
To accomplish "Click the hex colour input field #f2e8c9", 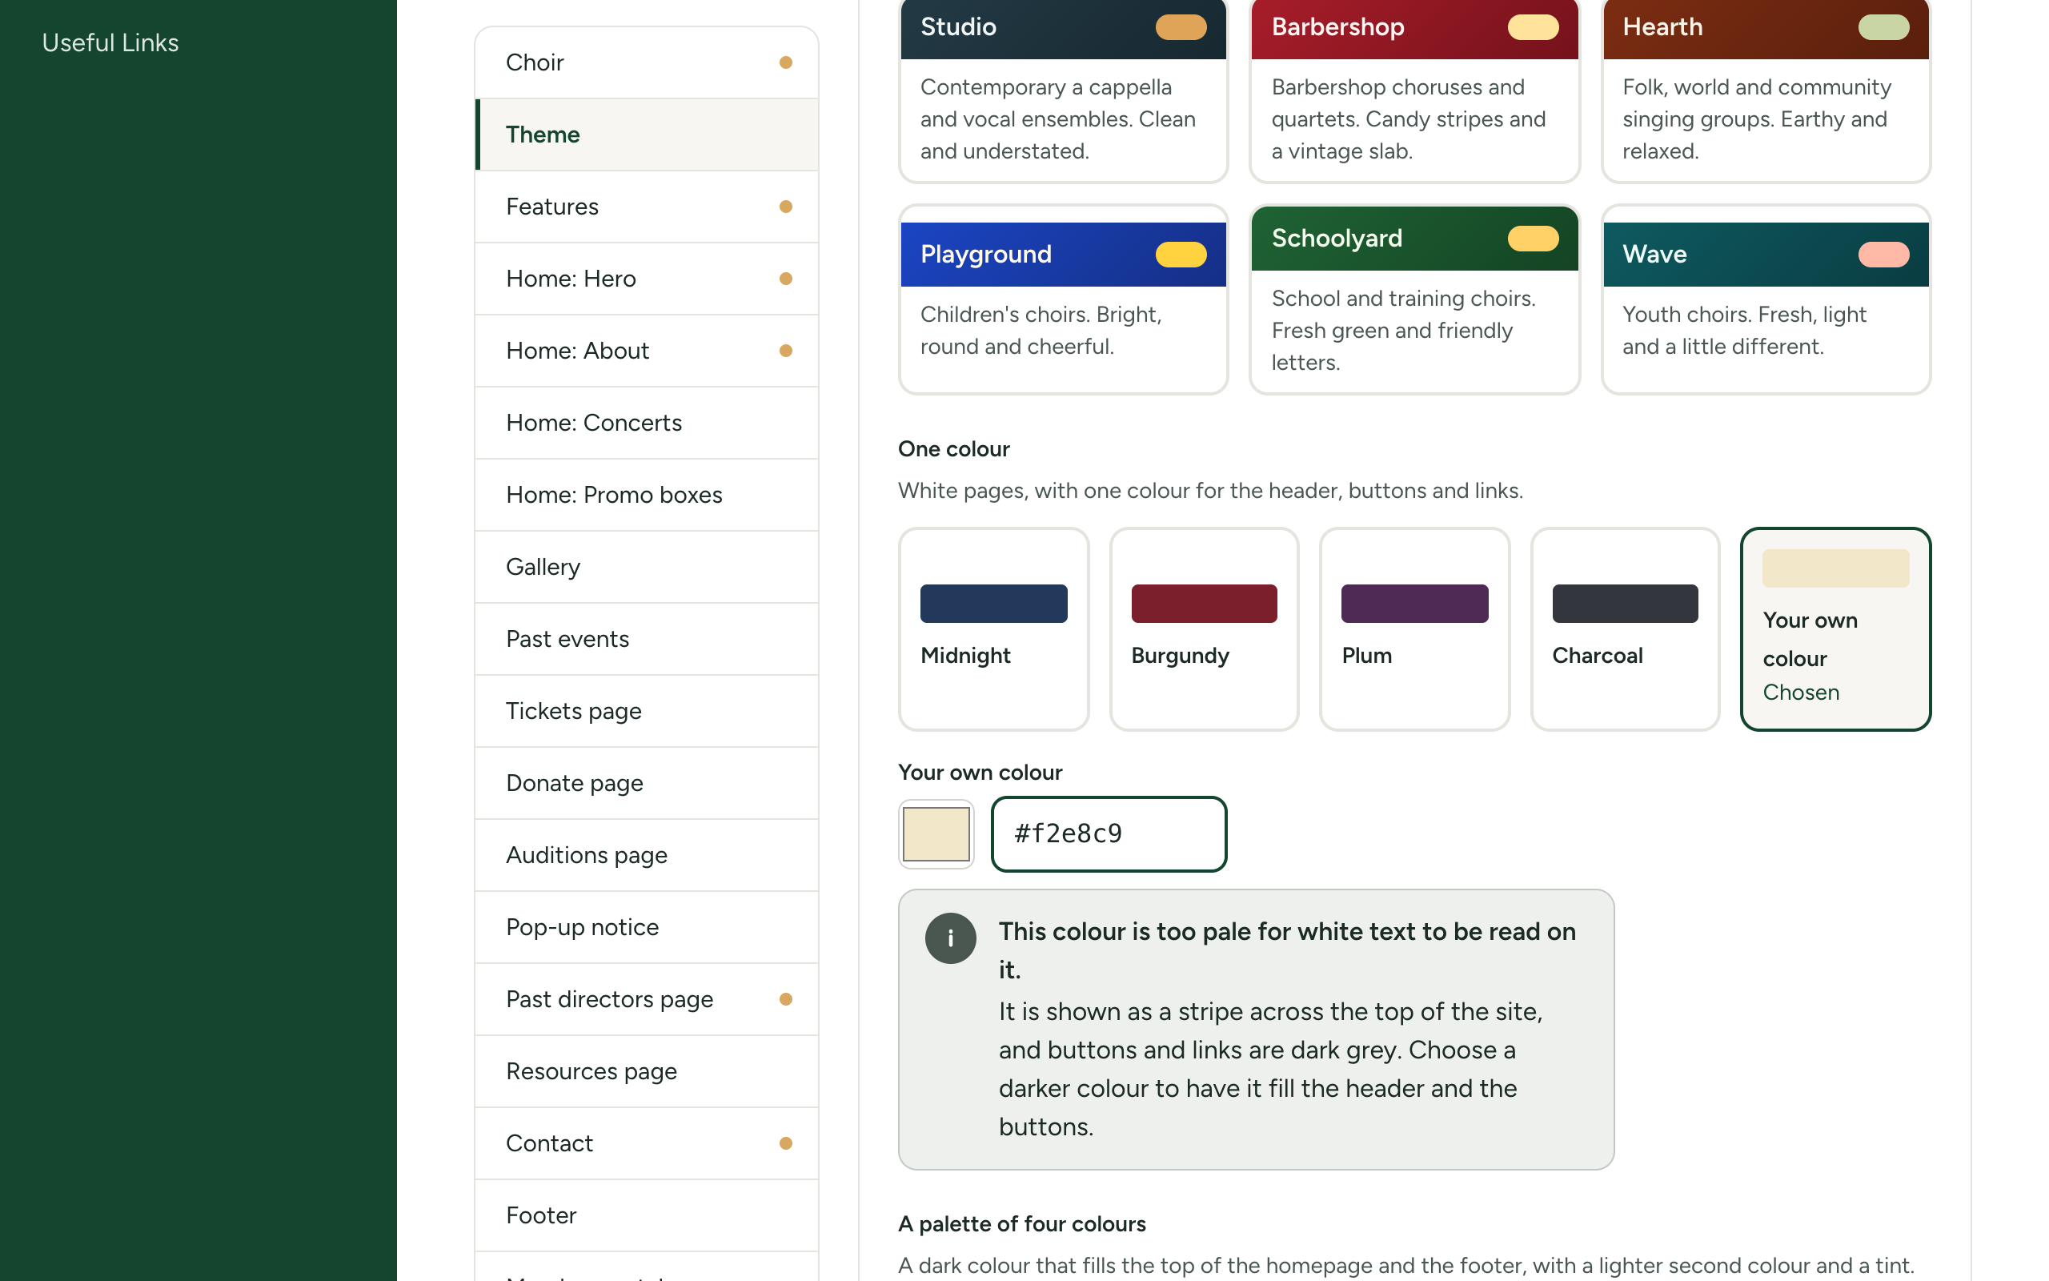I will (x=1109, y=834).
